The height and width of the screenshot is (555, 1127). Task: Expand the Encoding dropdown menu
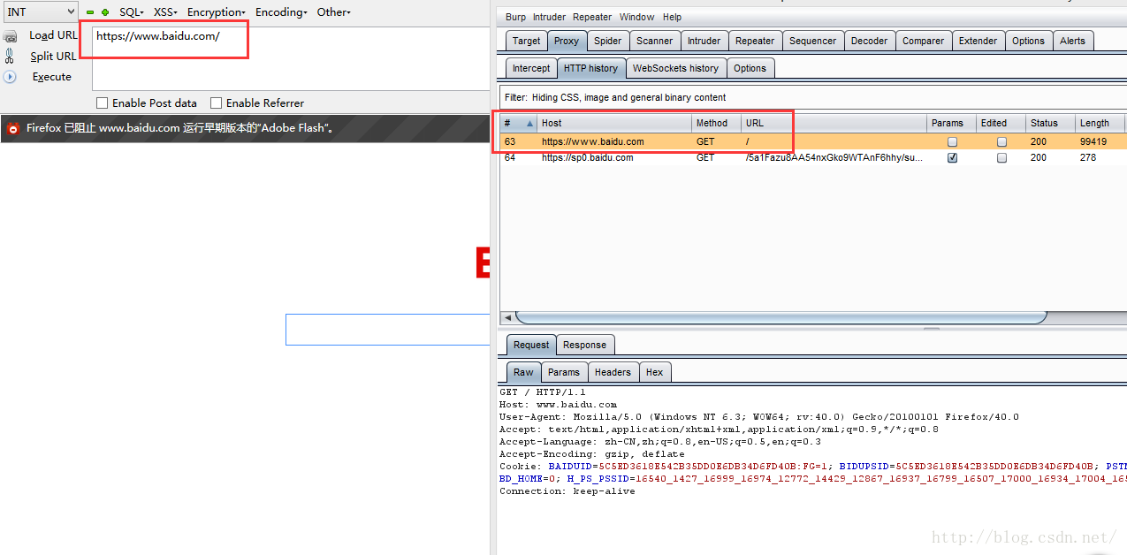pos(281,12)
